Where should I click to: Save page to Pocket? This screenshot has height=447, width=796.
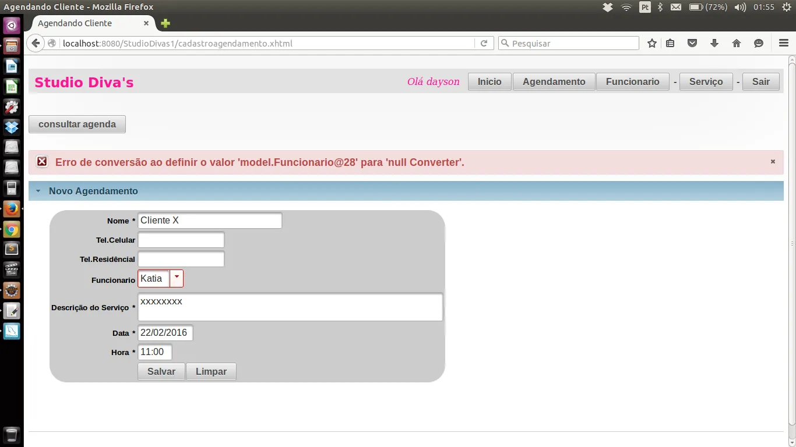(x=692, y=43)
